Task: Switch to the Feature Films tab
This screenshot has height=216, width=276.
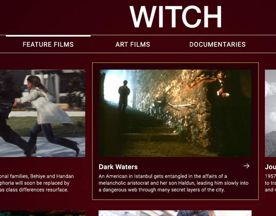Action: pos(48,44)
